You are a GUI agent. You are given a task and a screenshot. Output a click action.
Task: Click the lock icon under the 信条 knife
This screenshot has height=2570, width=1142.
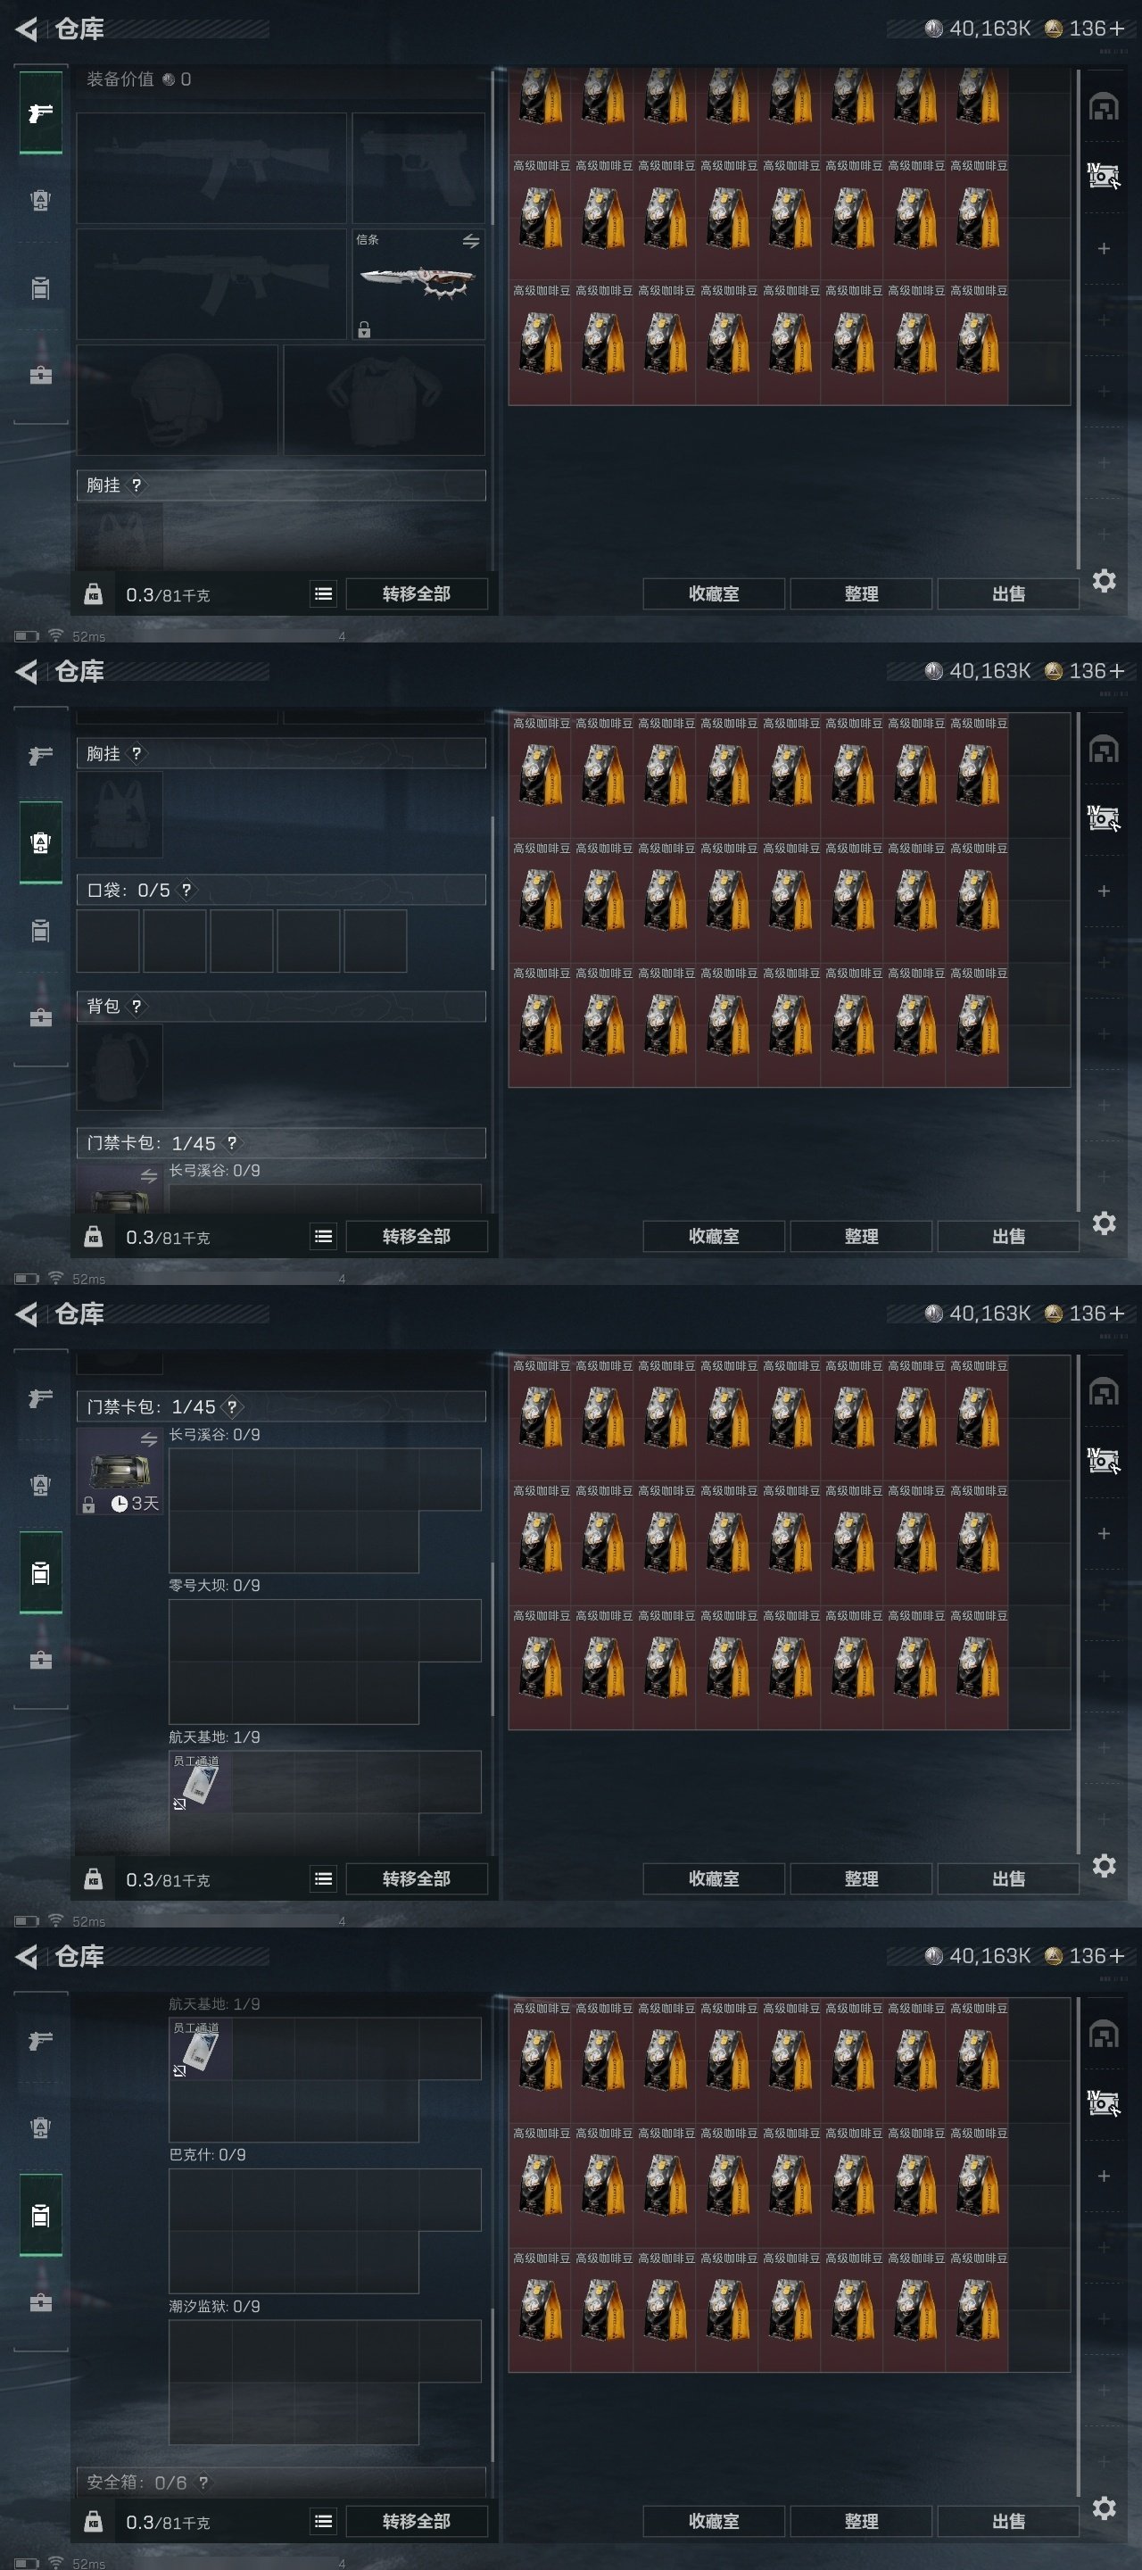click(x=364, y=329)
